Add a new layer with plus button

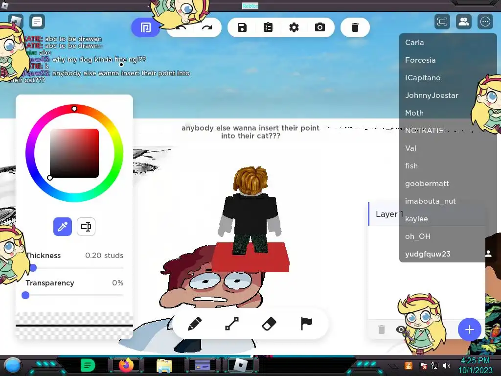469,329
